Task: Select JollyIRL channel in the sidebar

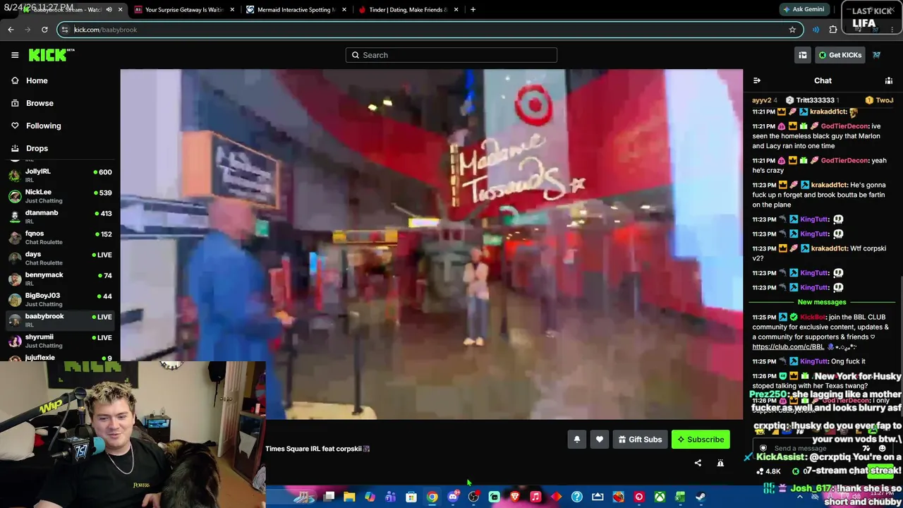Action: 60,175
